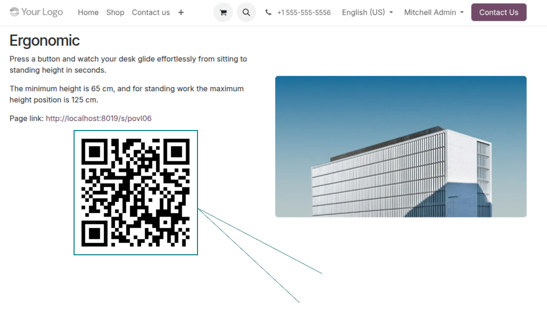Click the search magnifier icon
The image size is (547, 336).
pos(246,13)
